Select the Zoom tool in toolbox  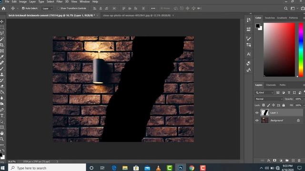[x=2, y=139]
